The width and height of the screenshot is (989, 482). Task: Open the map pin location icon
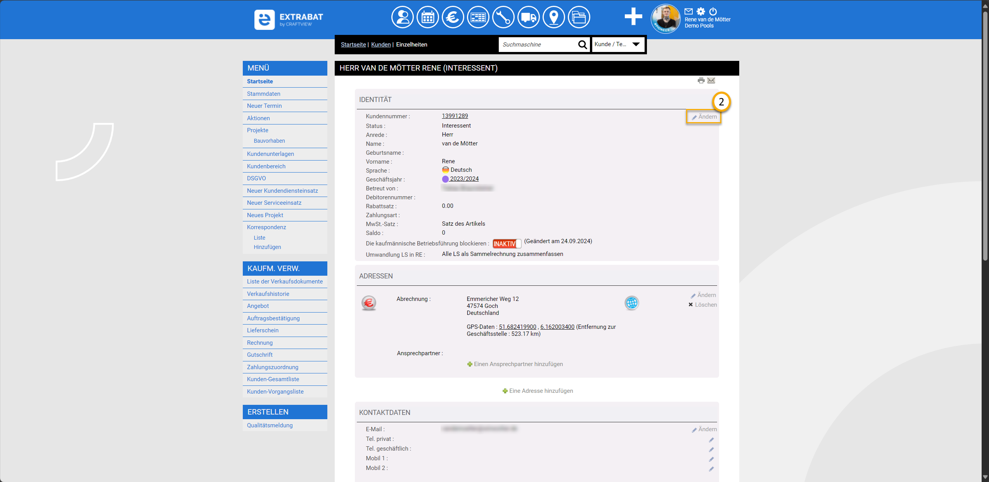click(553, 17)
